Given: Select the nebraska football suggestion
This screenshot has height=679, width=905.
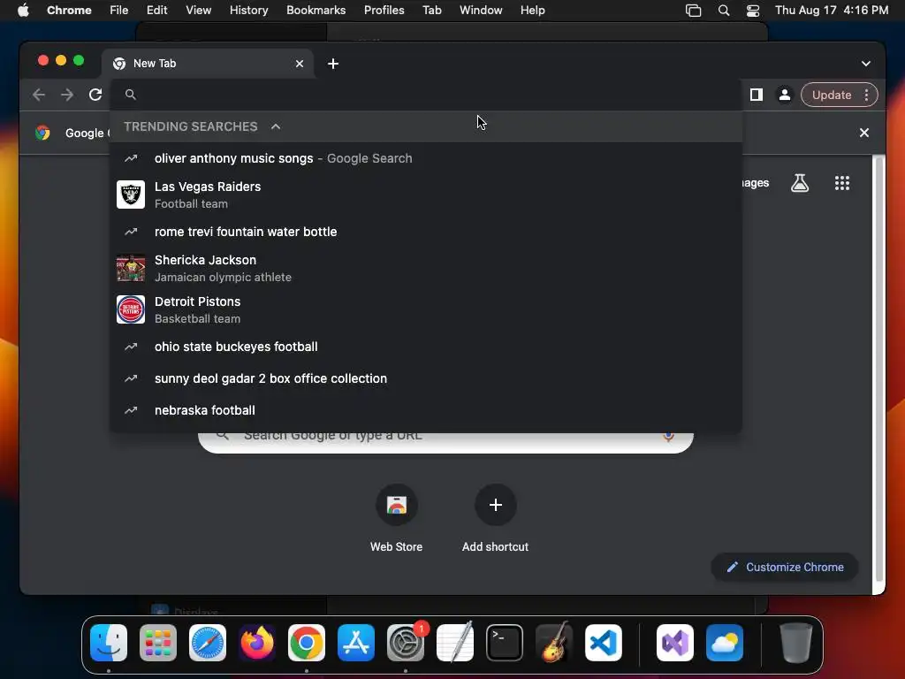Looking at the screenshot, I should click(426, 410).
